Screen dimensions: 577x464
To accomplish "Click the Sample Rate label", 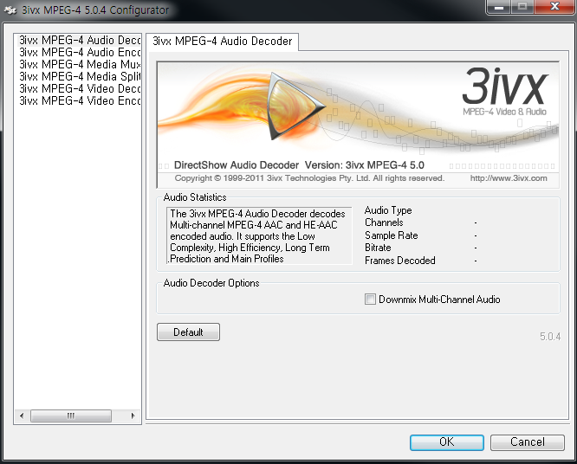I will (392, 235).
